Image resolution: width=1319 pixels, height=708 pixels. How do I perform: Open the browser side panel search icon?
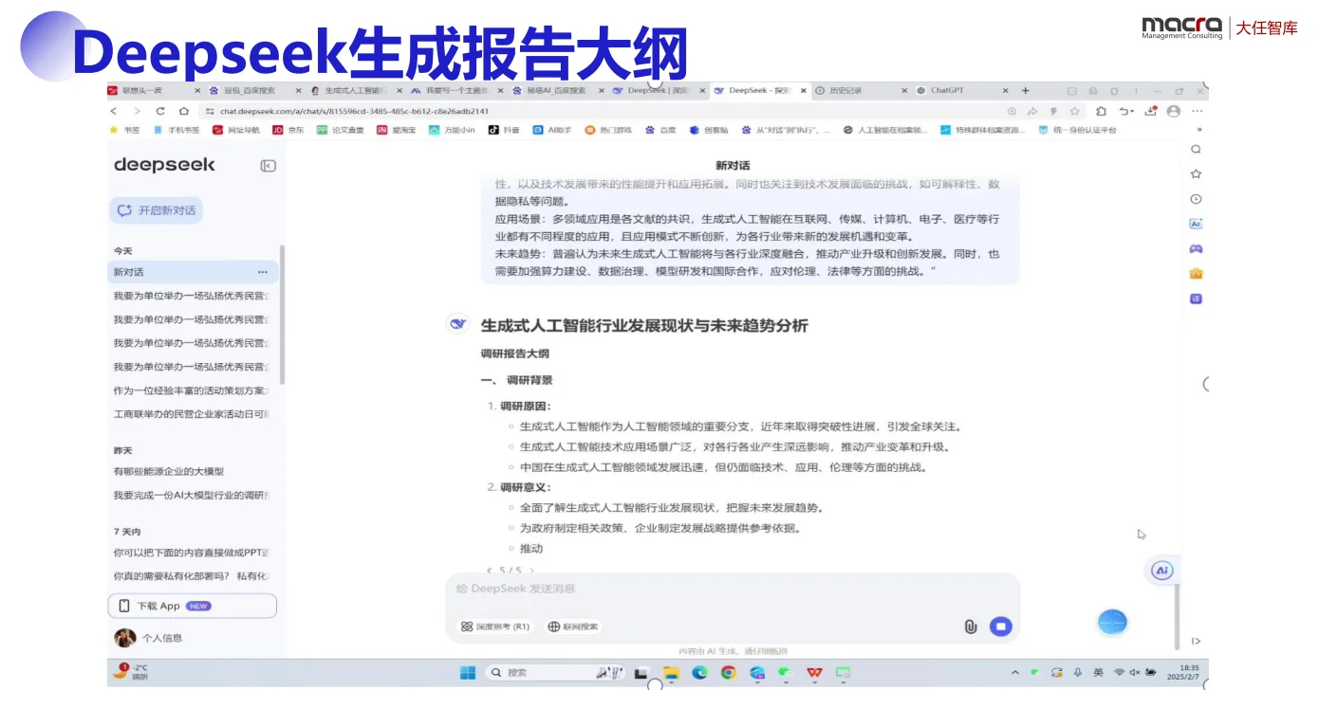coord(1196,150)
